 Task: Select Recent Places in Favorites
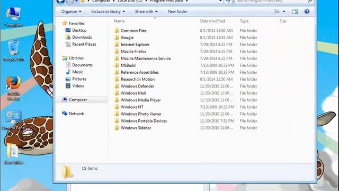click(84, 44)
